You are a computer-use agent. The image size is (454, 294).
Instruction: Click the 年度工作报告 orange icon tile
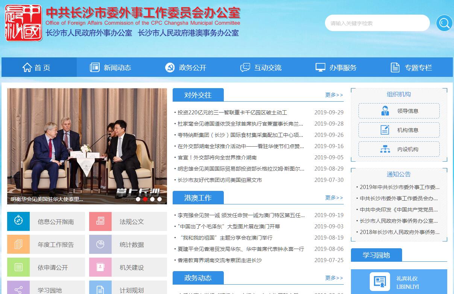point(18,244)
